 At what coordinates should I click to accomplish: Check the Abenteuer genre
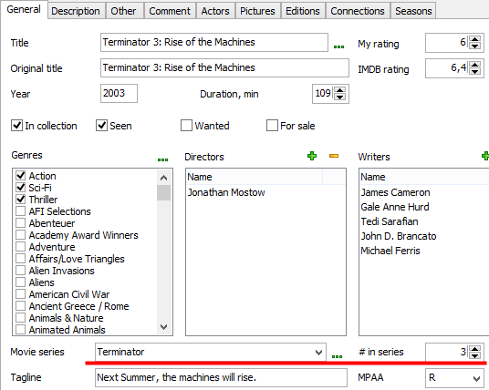(21, 223)
